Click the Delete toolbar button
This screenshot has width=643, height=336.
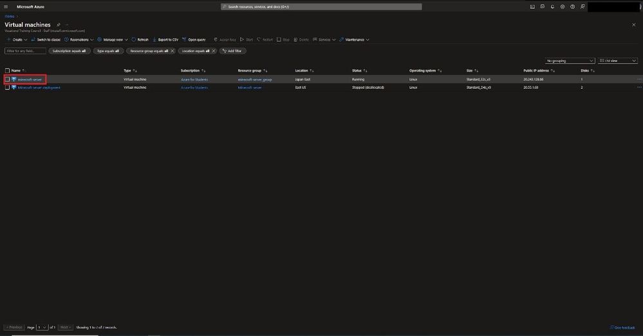[x=301, y=40]
